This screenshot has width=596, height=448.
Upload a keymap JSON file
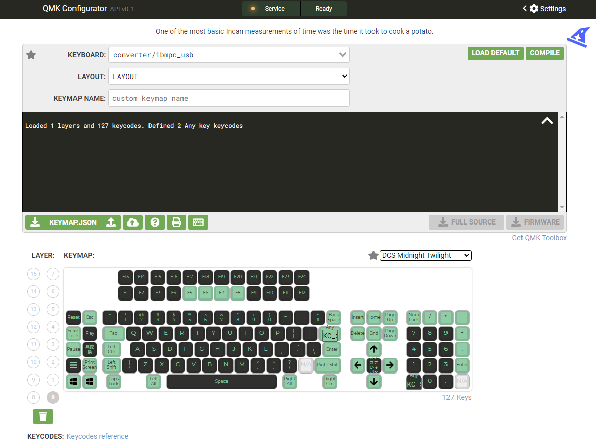pyautogui.click(x=111, y=222)
